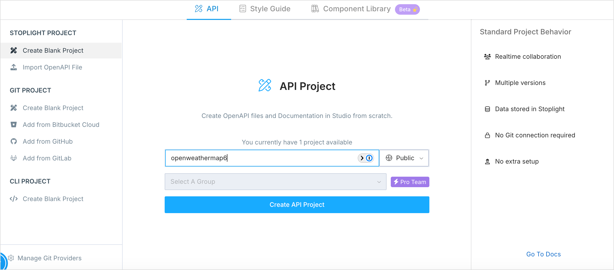Screen dimensions: 614x270
Task: Click the code brackets CLI icon
Action: pyautogui.click(x=14, y=199)
